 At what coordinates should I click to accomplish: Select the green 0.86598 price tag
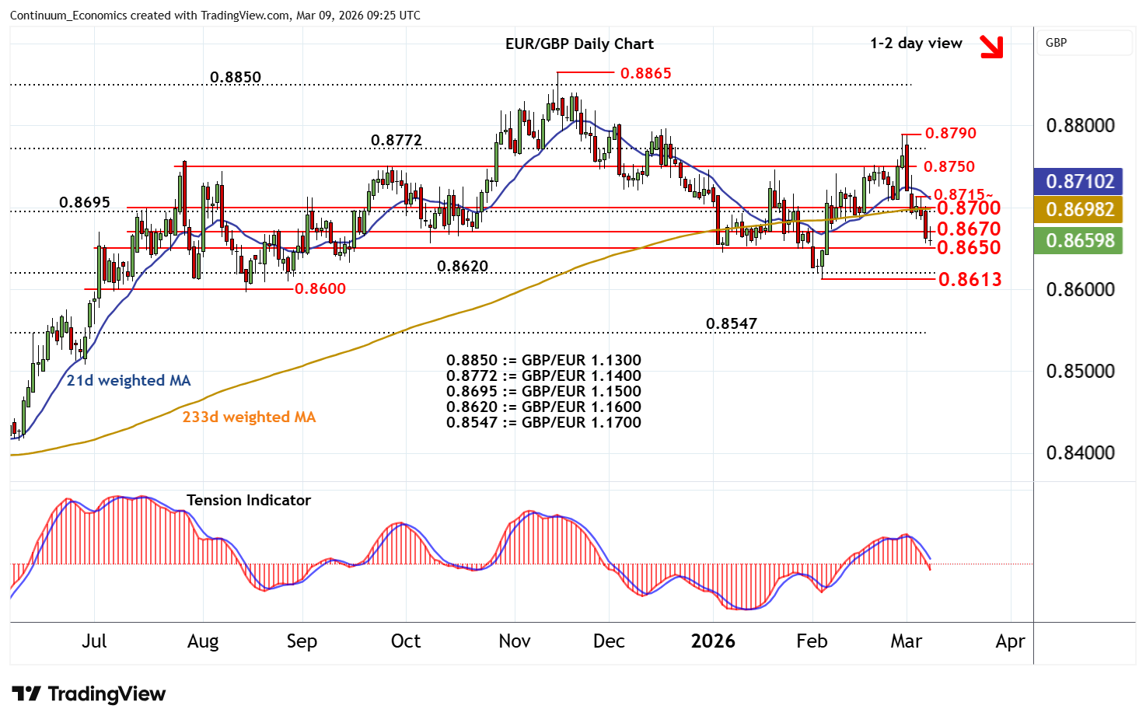[x=1079, y=241]
